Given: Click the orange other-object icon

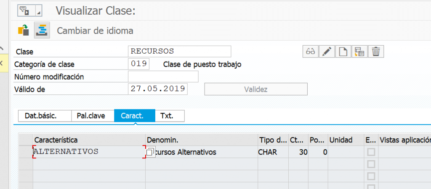Looking at the screenshot, I should point(24,30).
